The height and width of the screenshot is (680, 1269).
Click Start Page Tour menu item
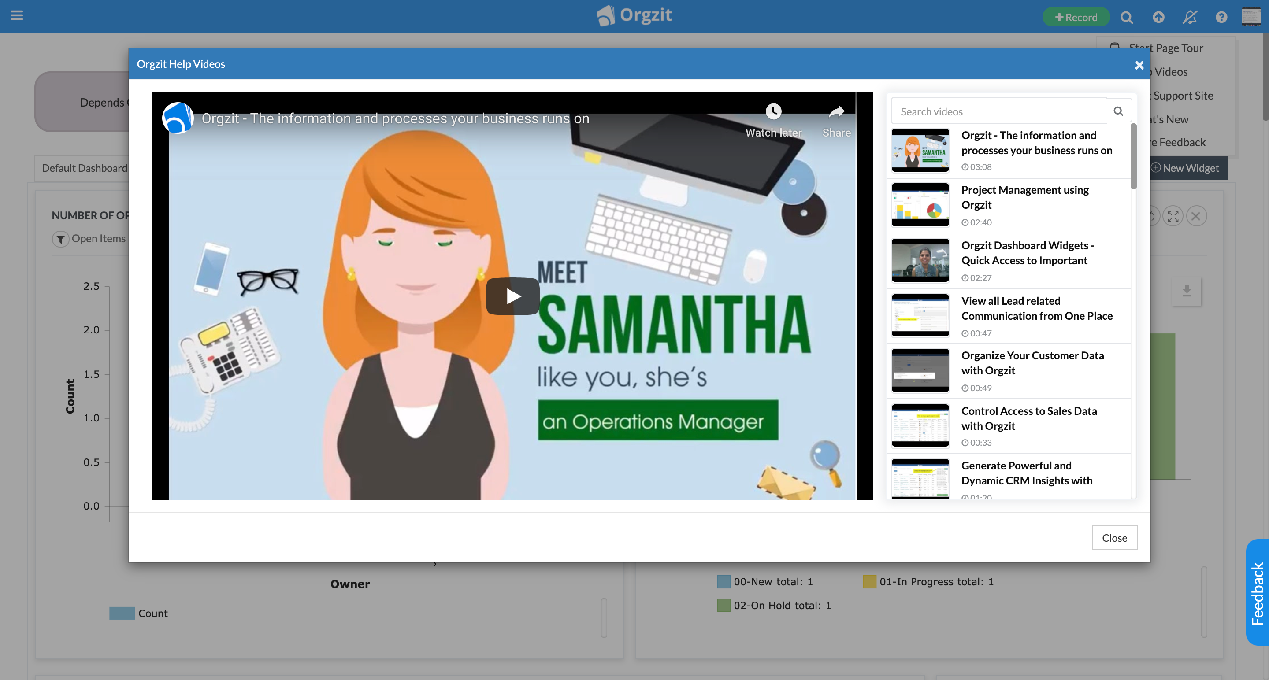point(1166,48)
